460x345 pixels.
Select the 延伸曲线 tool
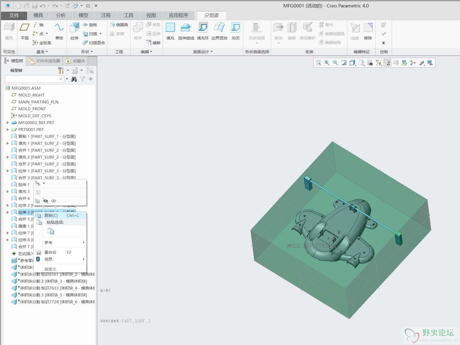click(x=186, y=31)
